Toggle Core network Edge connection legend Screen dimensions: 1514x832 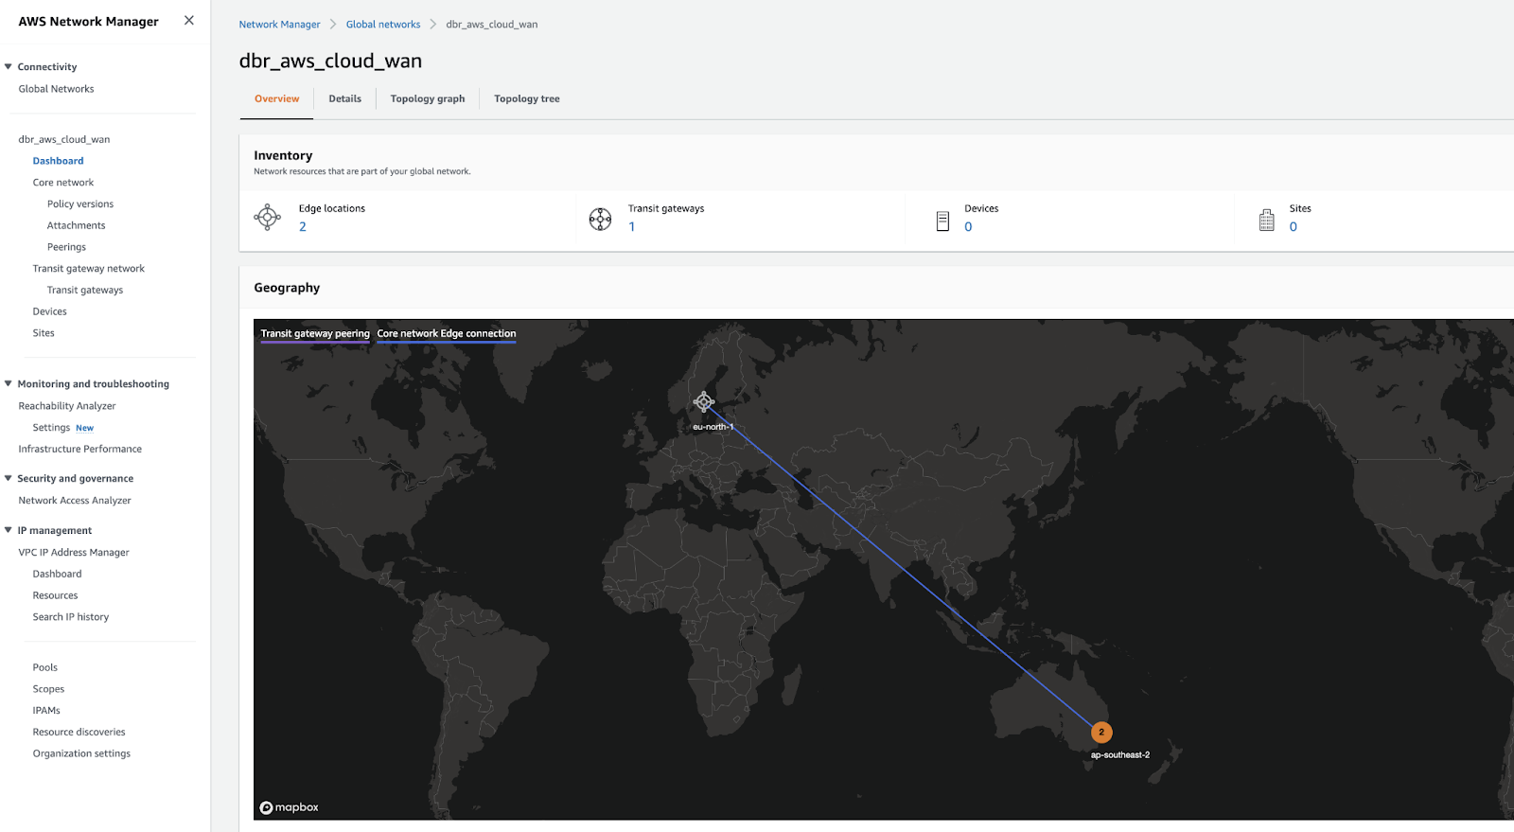(447, 333)
